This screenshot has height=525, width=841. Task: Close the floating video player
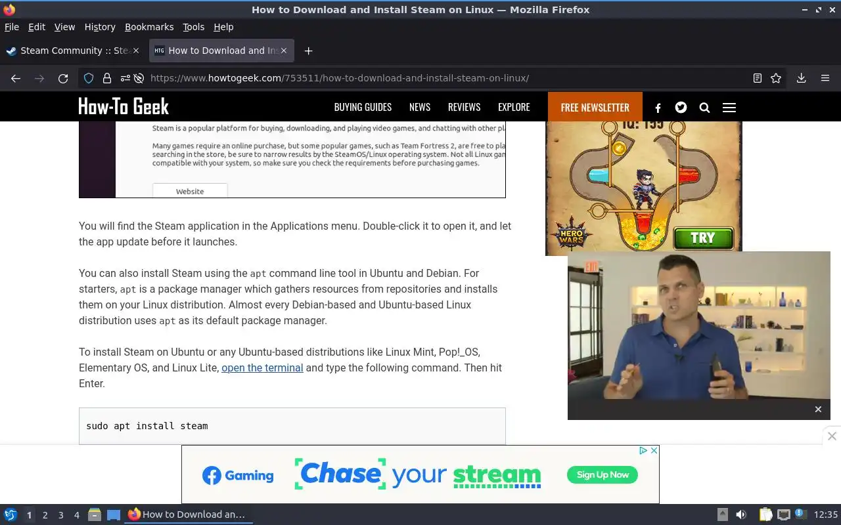pyautogui.click(x=818, y=409)
